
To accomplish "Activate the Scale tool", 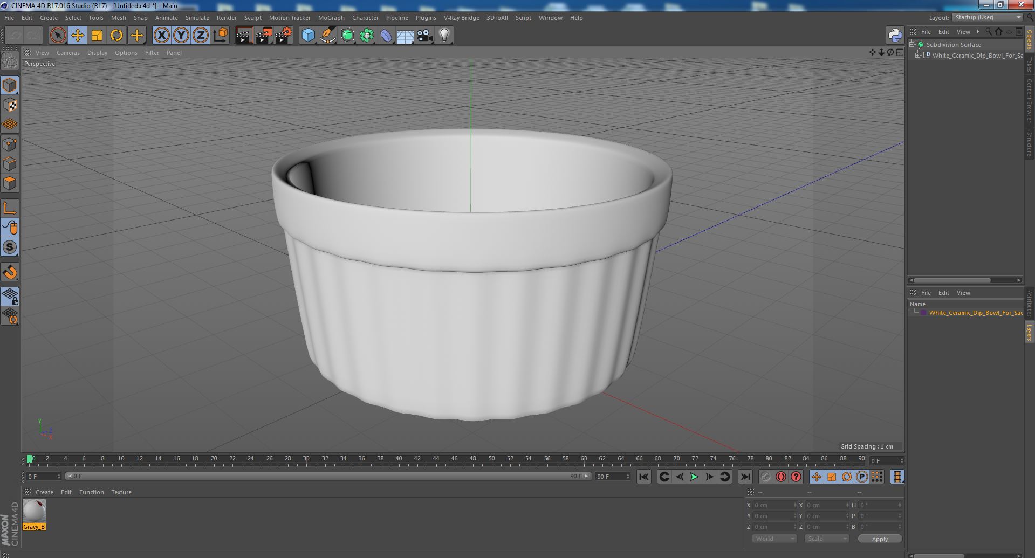I will 97,36.
